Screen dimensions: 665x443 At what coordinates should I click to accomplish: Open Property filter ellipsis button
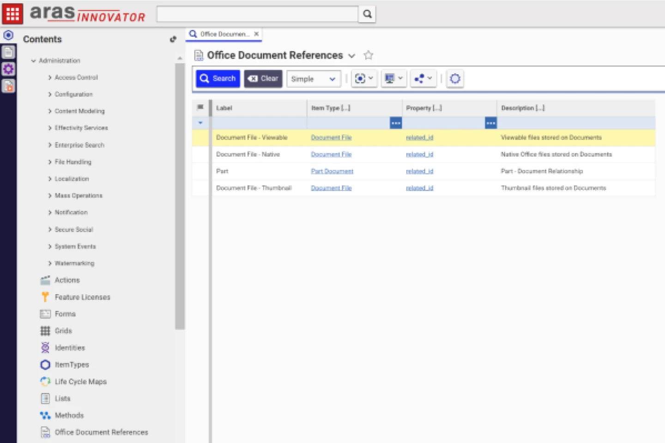[x=491, y=123]
